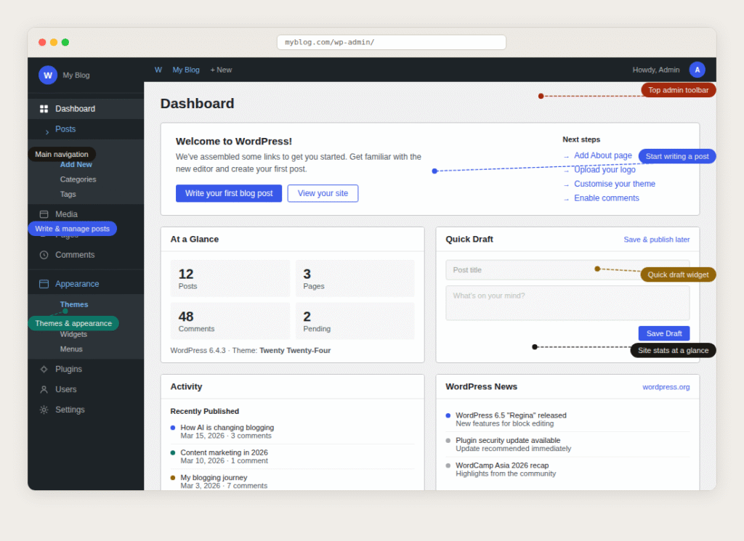Open the Customise your theme link
The height and width of the screenshot is (541, 744).
click(x=614, y=184)
